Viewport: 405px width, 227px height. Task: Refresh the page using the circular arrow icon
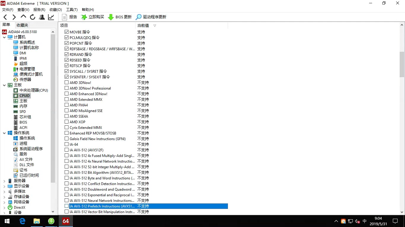pos(33,17)
